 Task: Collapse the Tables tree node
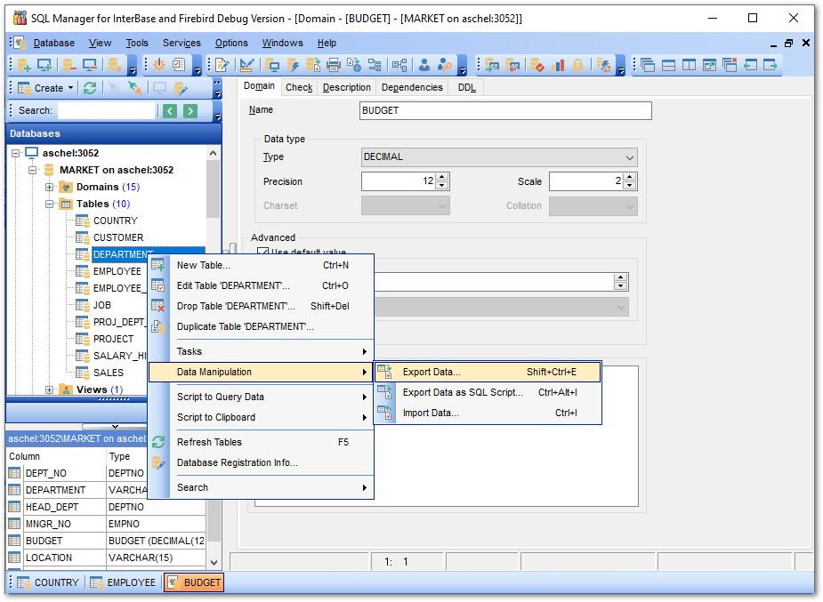tap(50, 204)
